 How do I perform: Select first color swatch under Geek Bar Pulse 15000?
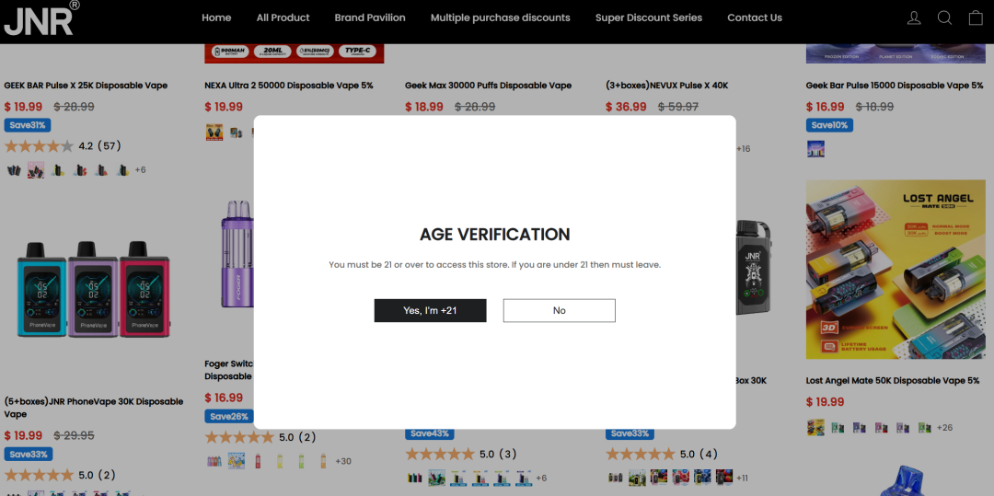tap(815, 149)
